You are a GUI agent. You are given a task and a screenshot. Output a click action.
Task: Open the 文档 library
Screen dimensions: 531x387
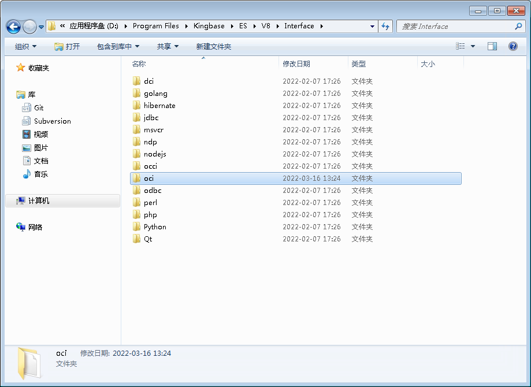(35, 161)
